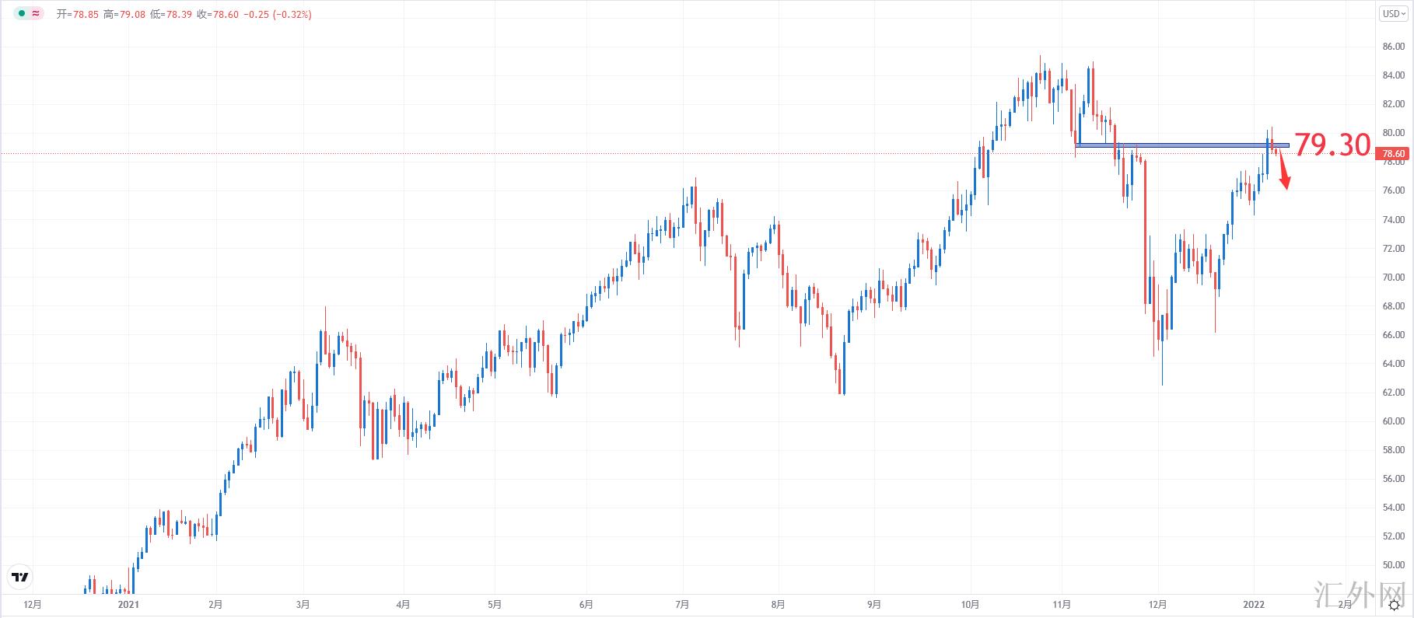Click the pink approximate-data ≈ indicator
This screenshot has height=618, width=1414.
(36, 14)
